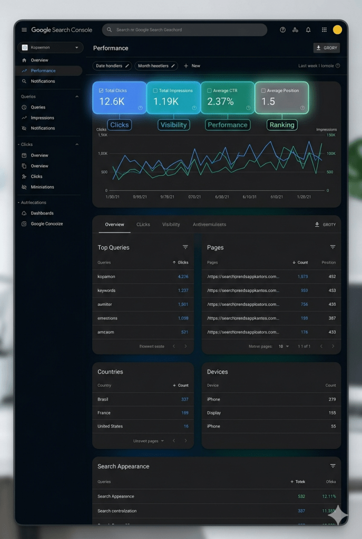Screen dimensions: 362x539
Task: Click the search magnifier icon in search bar
Action: (109, 30)
